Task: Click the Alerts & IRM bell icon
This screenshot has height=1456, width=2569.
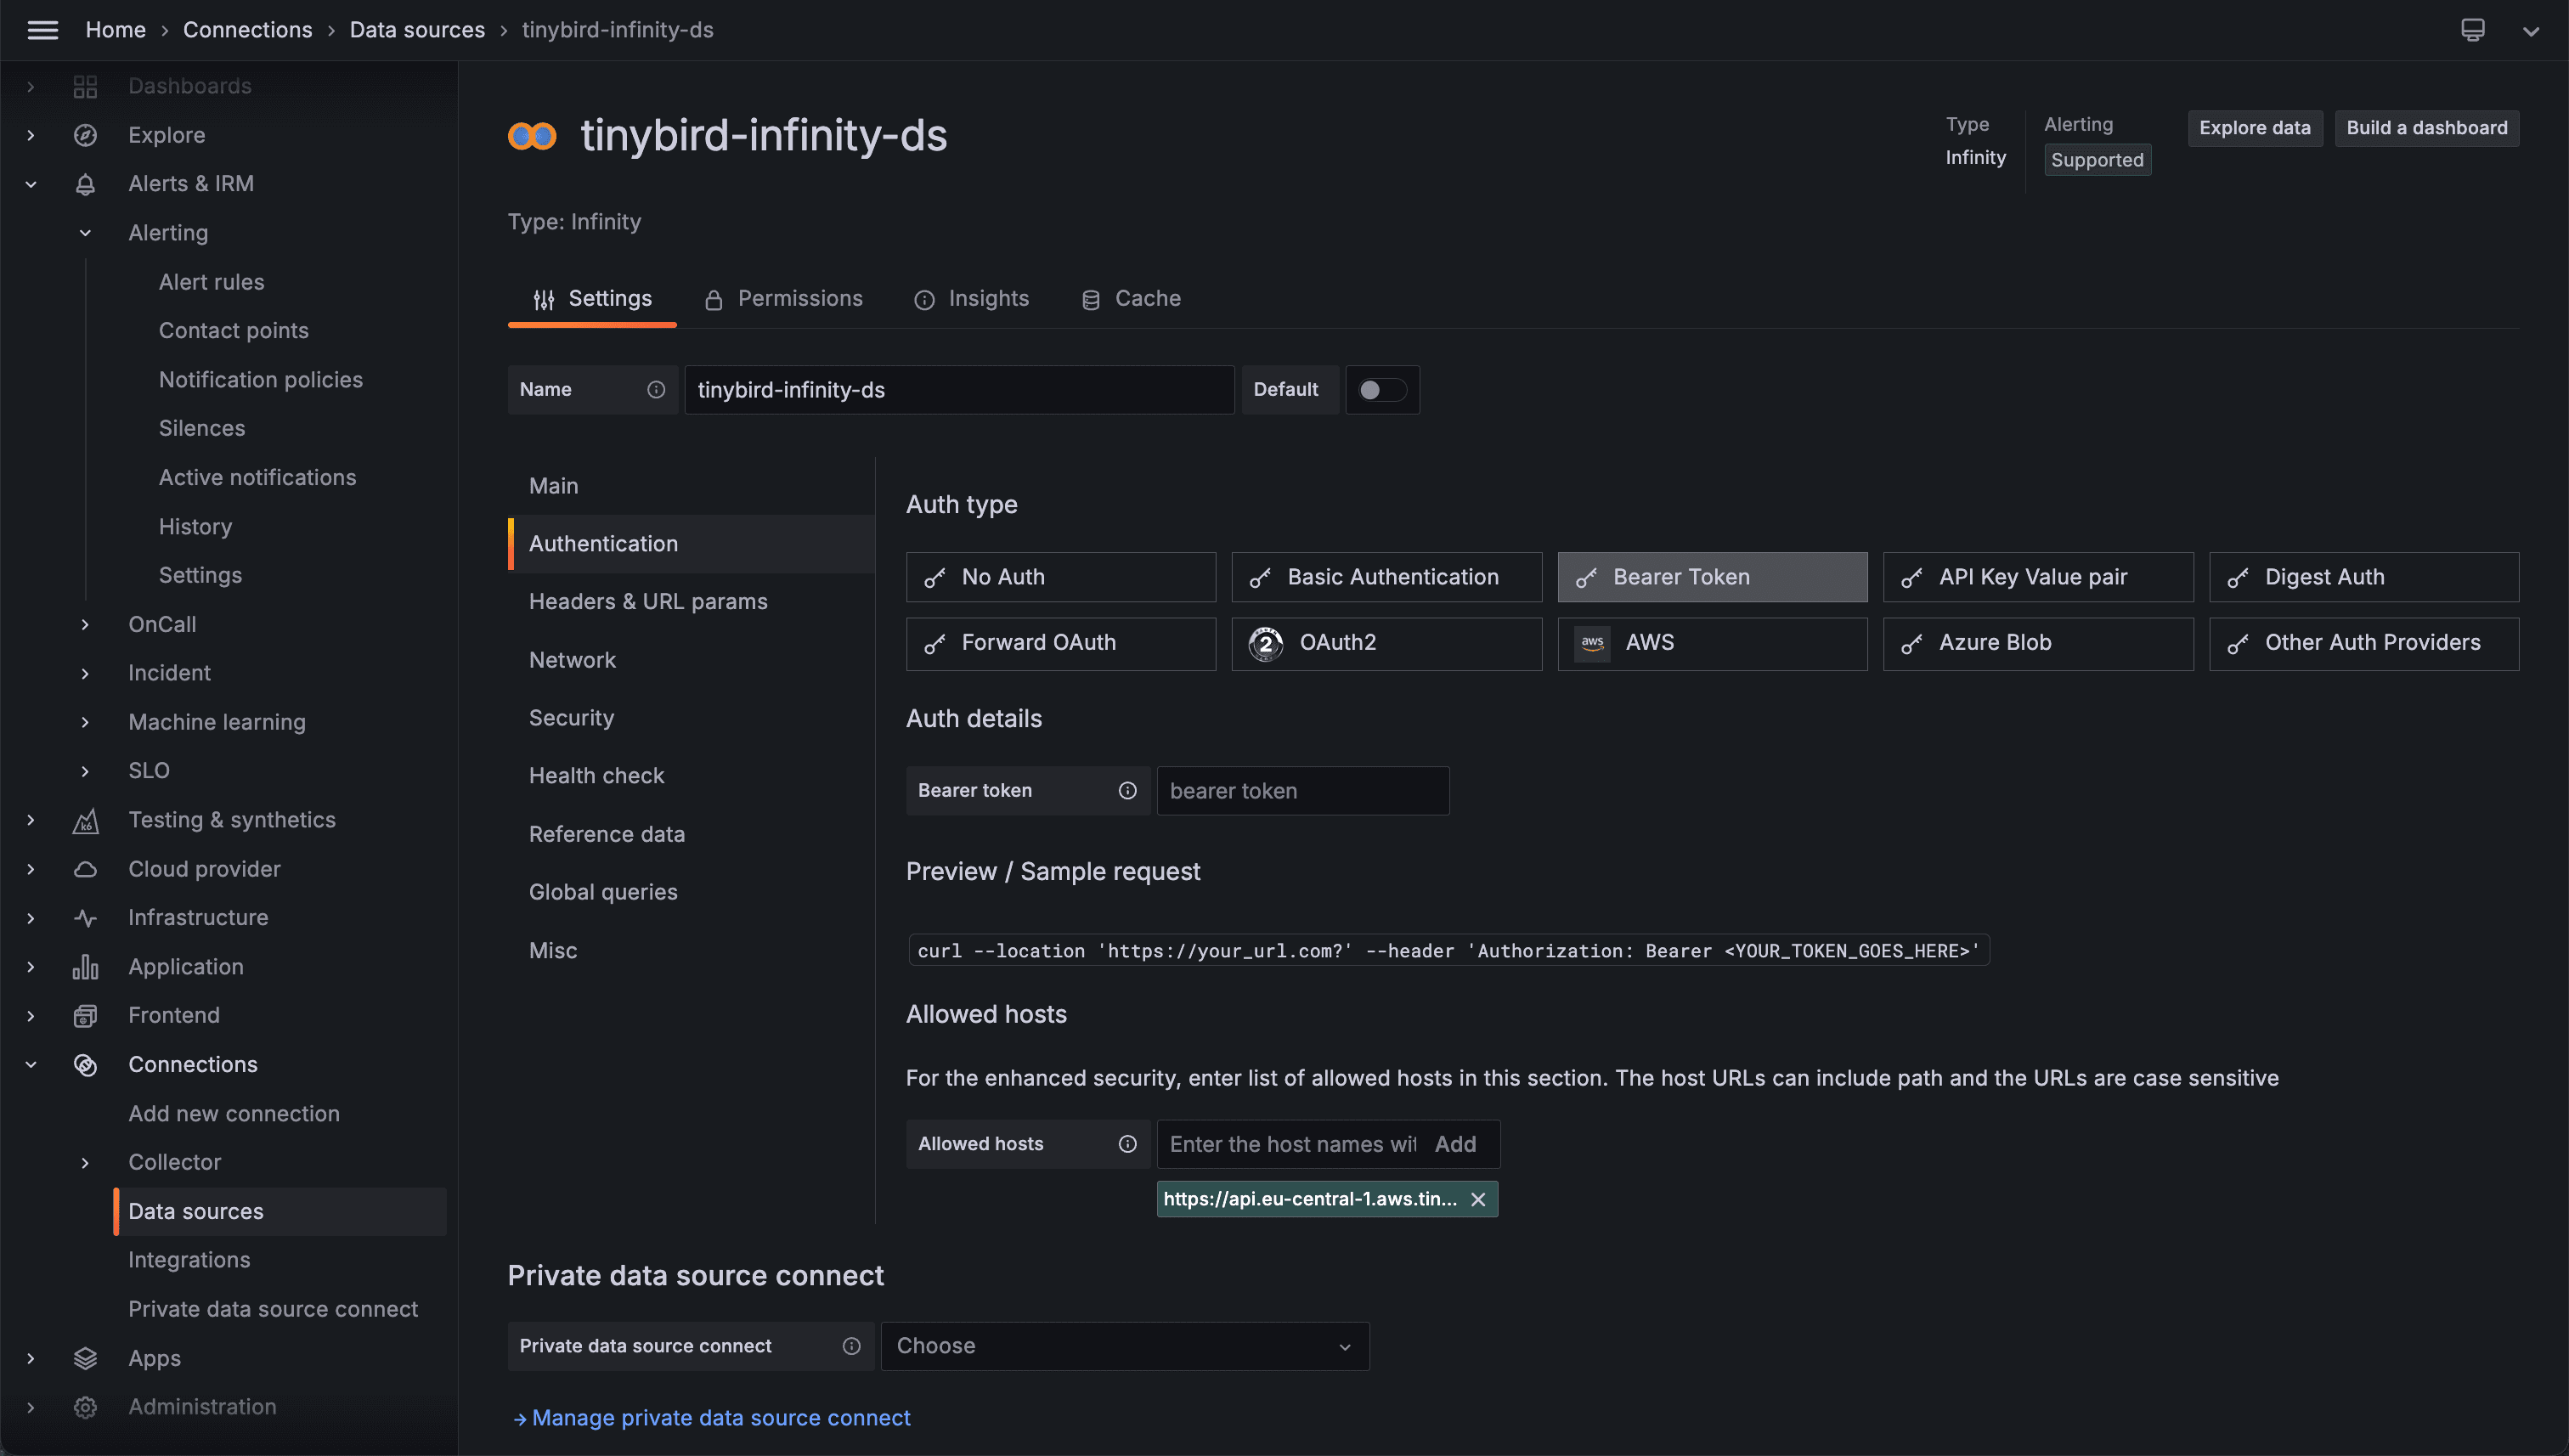Action: [85, 184]
